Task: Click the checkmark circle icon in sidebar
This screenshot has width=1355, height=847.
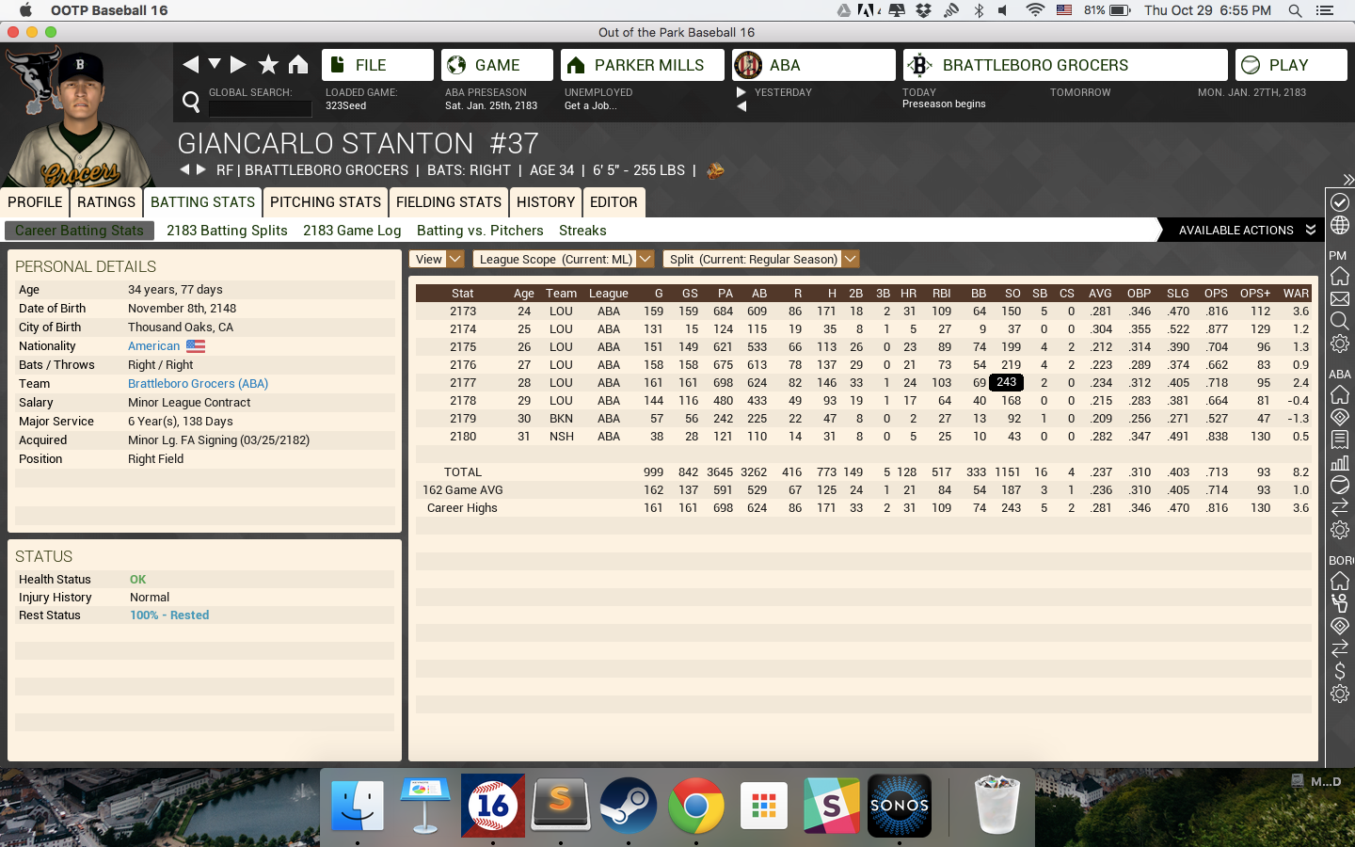Action: tap(1339, 202)
